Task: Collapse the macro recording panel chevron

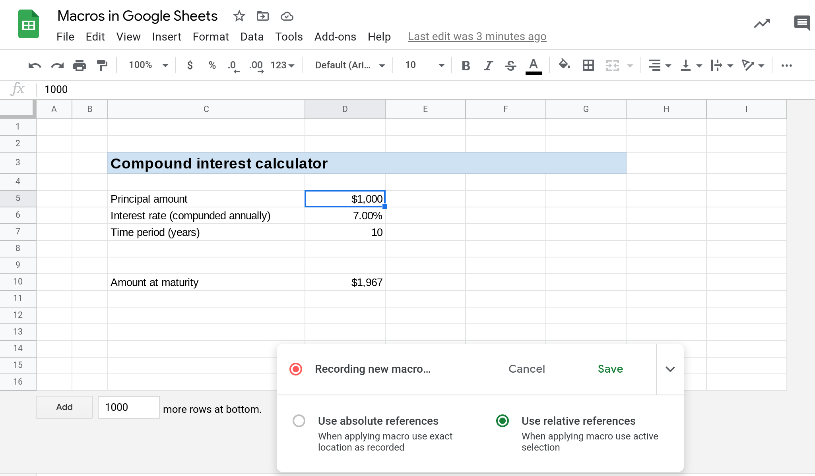Action: [670, 369]
